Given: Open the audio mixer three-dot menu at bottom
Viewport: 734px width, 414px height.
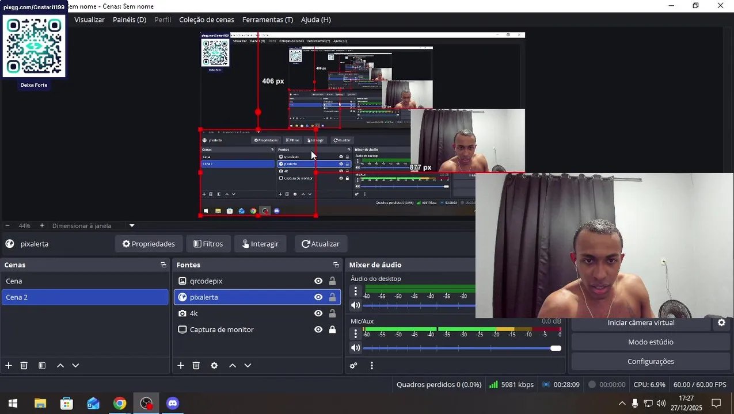Looking at the screenshot, I should point(372,366).
